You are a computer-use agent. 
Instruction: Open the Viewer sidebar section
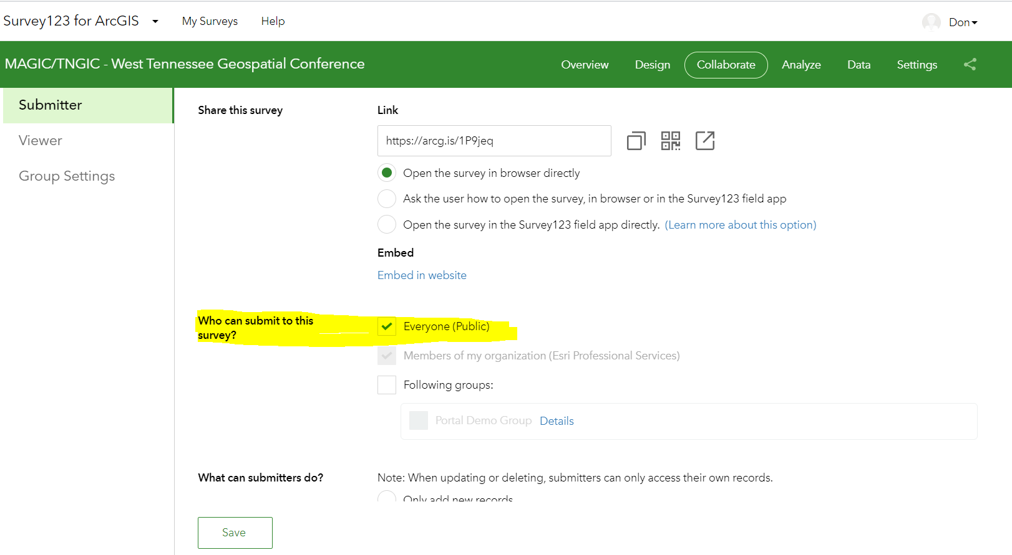point(41,141)
